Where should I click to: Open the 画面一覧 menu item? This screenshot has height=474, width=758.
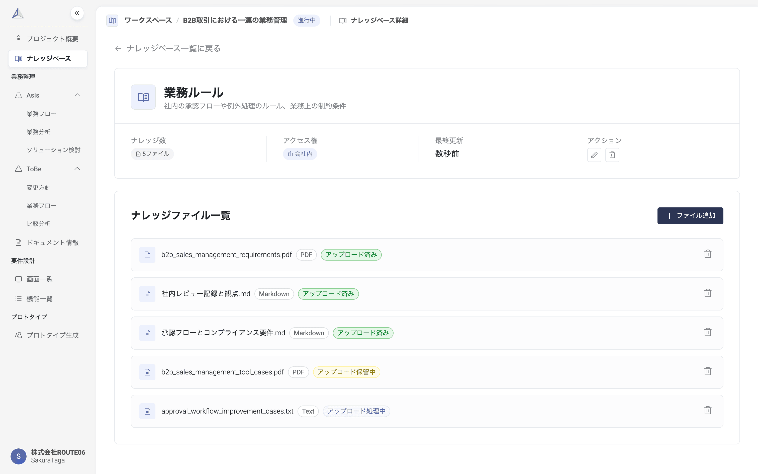[x=39, y=279]
